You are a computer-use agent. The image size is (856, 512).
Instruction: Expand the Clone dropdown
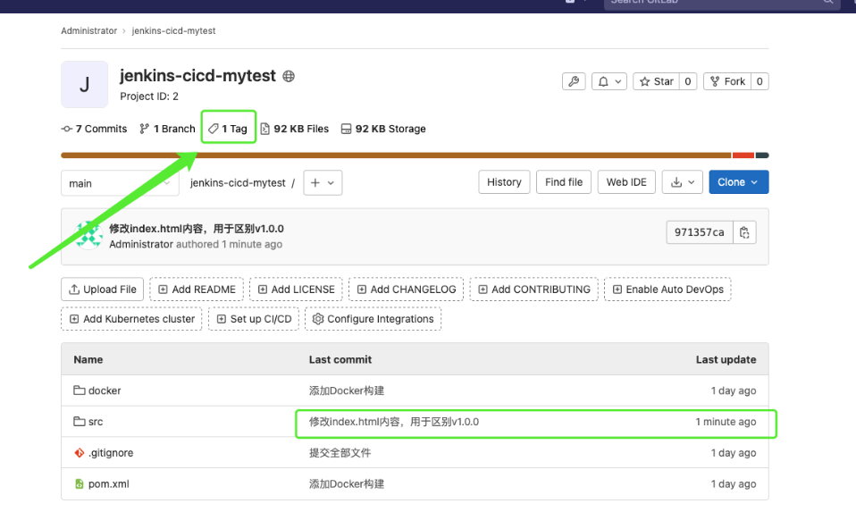pyautogui.click(x=739, y=182)
